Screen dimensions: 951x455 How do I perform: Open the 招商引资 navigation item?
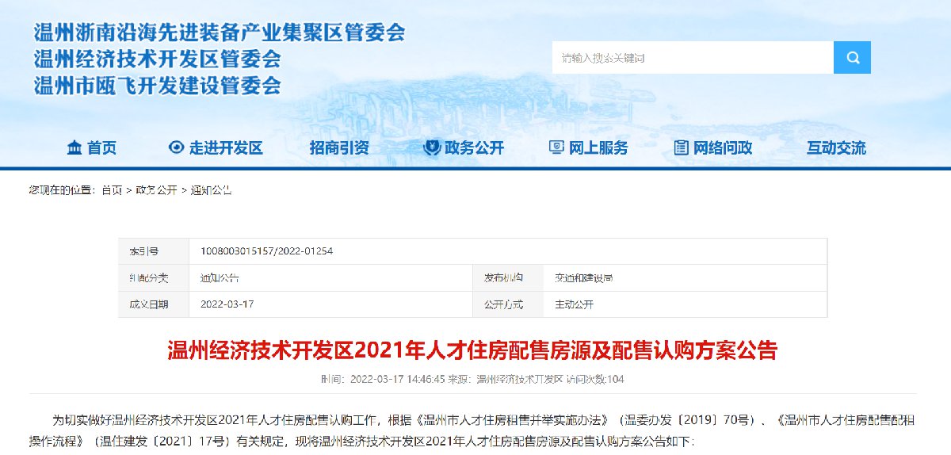339,147
